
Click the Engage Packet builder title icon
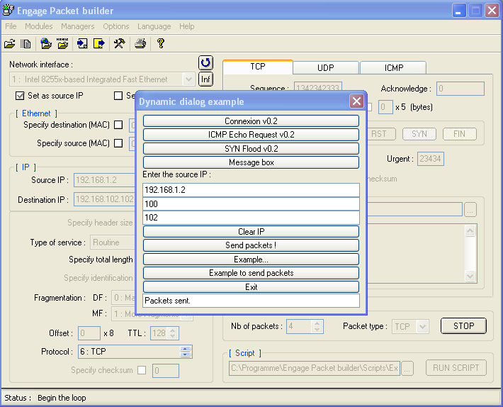tap(8, 11)
